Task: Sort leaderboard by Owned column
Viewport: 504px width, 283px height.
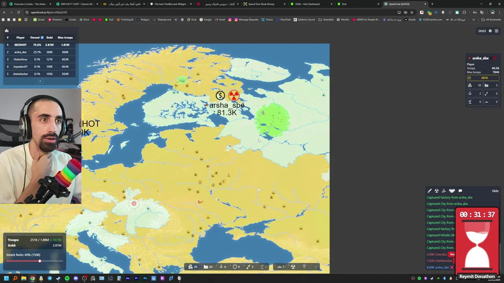Action: [37, 37]
